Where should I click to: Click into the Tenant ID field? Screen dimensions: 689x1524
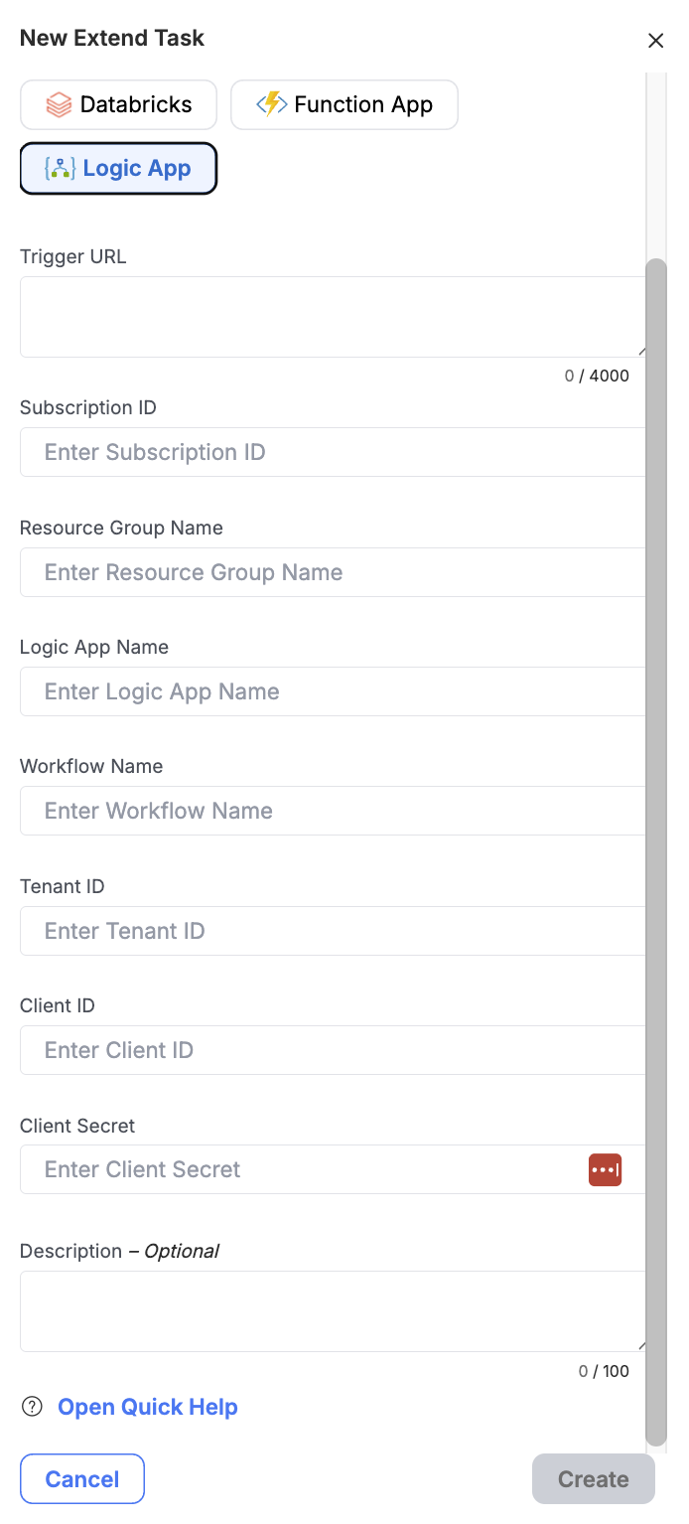click(332, 931)
